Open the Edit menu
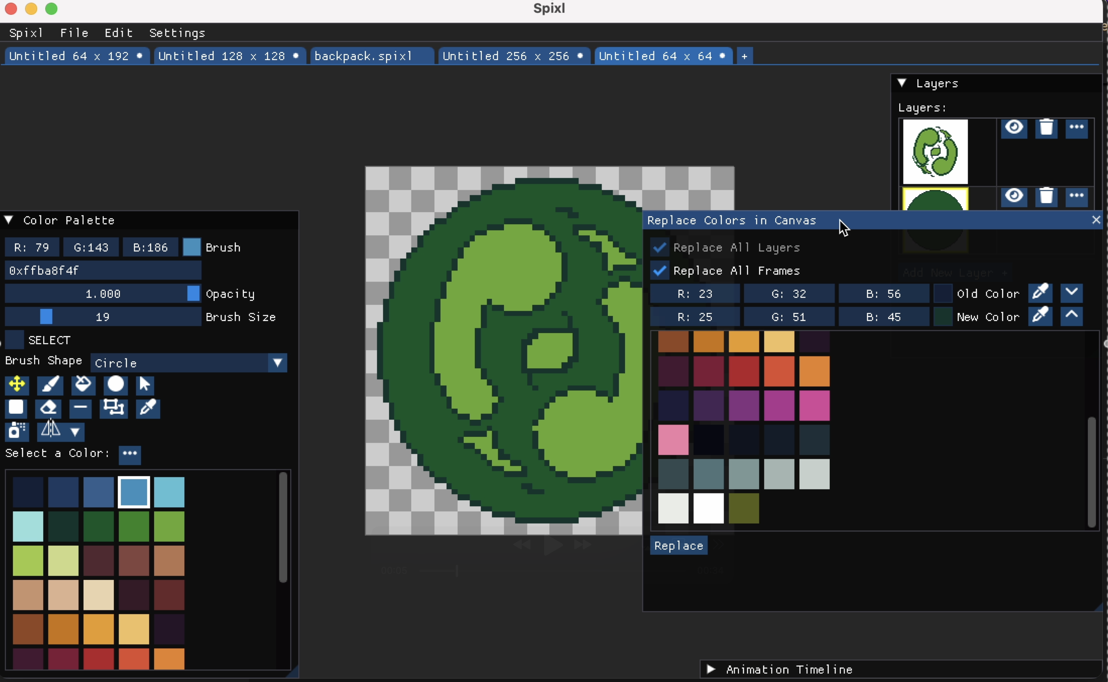The width and height of the screenshot is (1108, 682). click(119, 33)
